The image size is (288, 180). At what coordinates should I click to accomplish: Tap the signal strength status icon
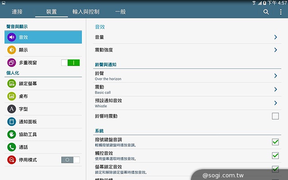[x=260, y=3]
